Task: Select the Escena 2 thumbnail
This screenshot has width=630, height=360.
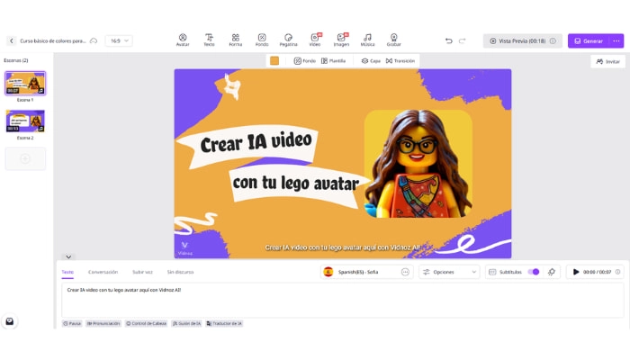Action: (25, 121)
